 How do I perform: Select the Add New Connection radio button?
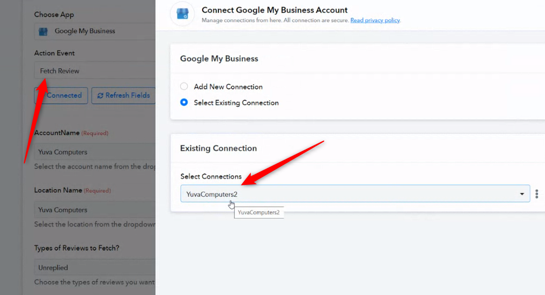pyautogui.click(x=184, y=86)
